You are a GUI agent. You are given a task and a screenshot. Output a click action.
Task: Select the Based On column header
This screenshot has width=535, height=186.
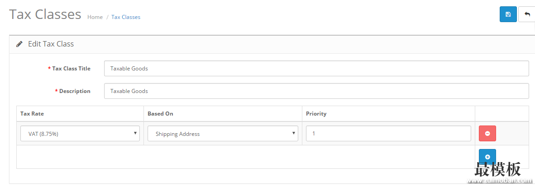[160, 114]
